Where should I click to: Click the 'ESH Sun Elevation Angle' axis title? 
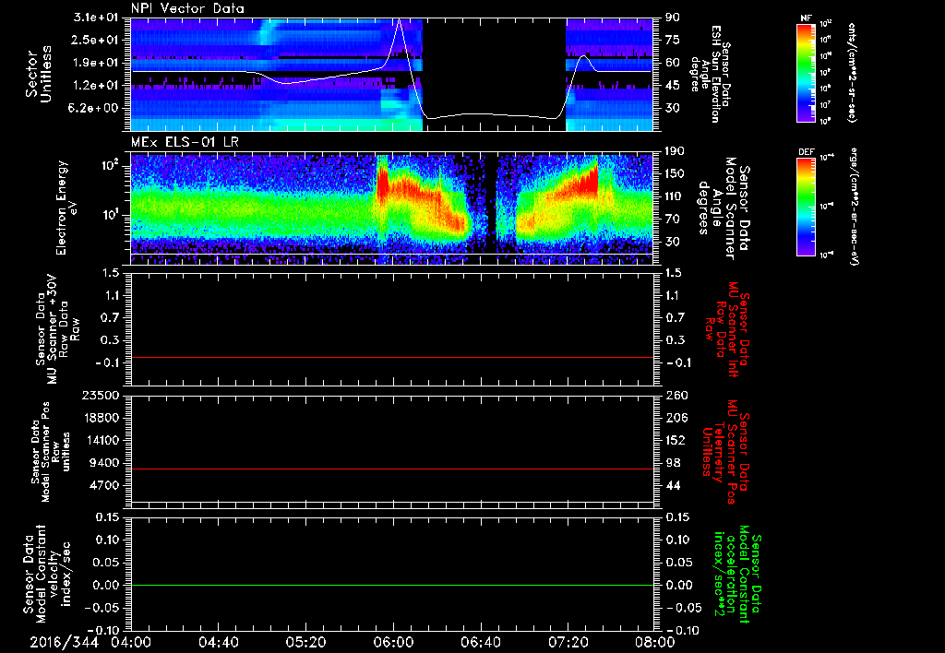point(709,74)
